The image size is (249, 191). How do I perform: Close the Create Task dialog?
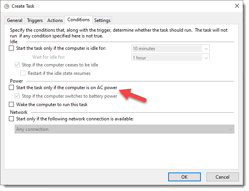coord(237,6)
